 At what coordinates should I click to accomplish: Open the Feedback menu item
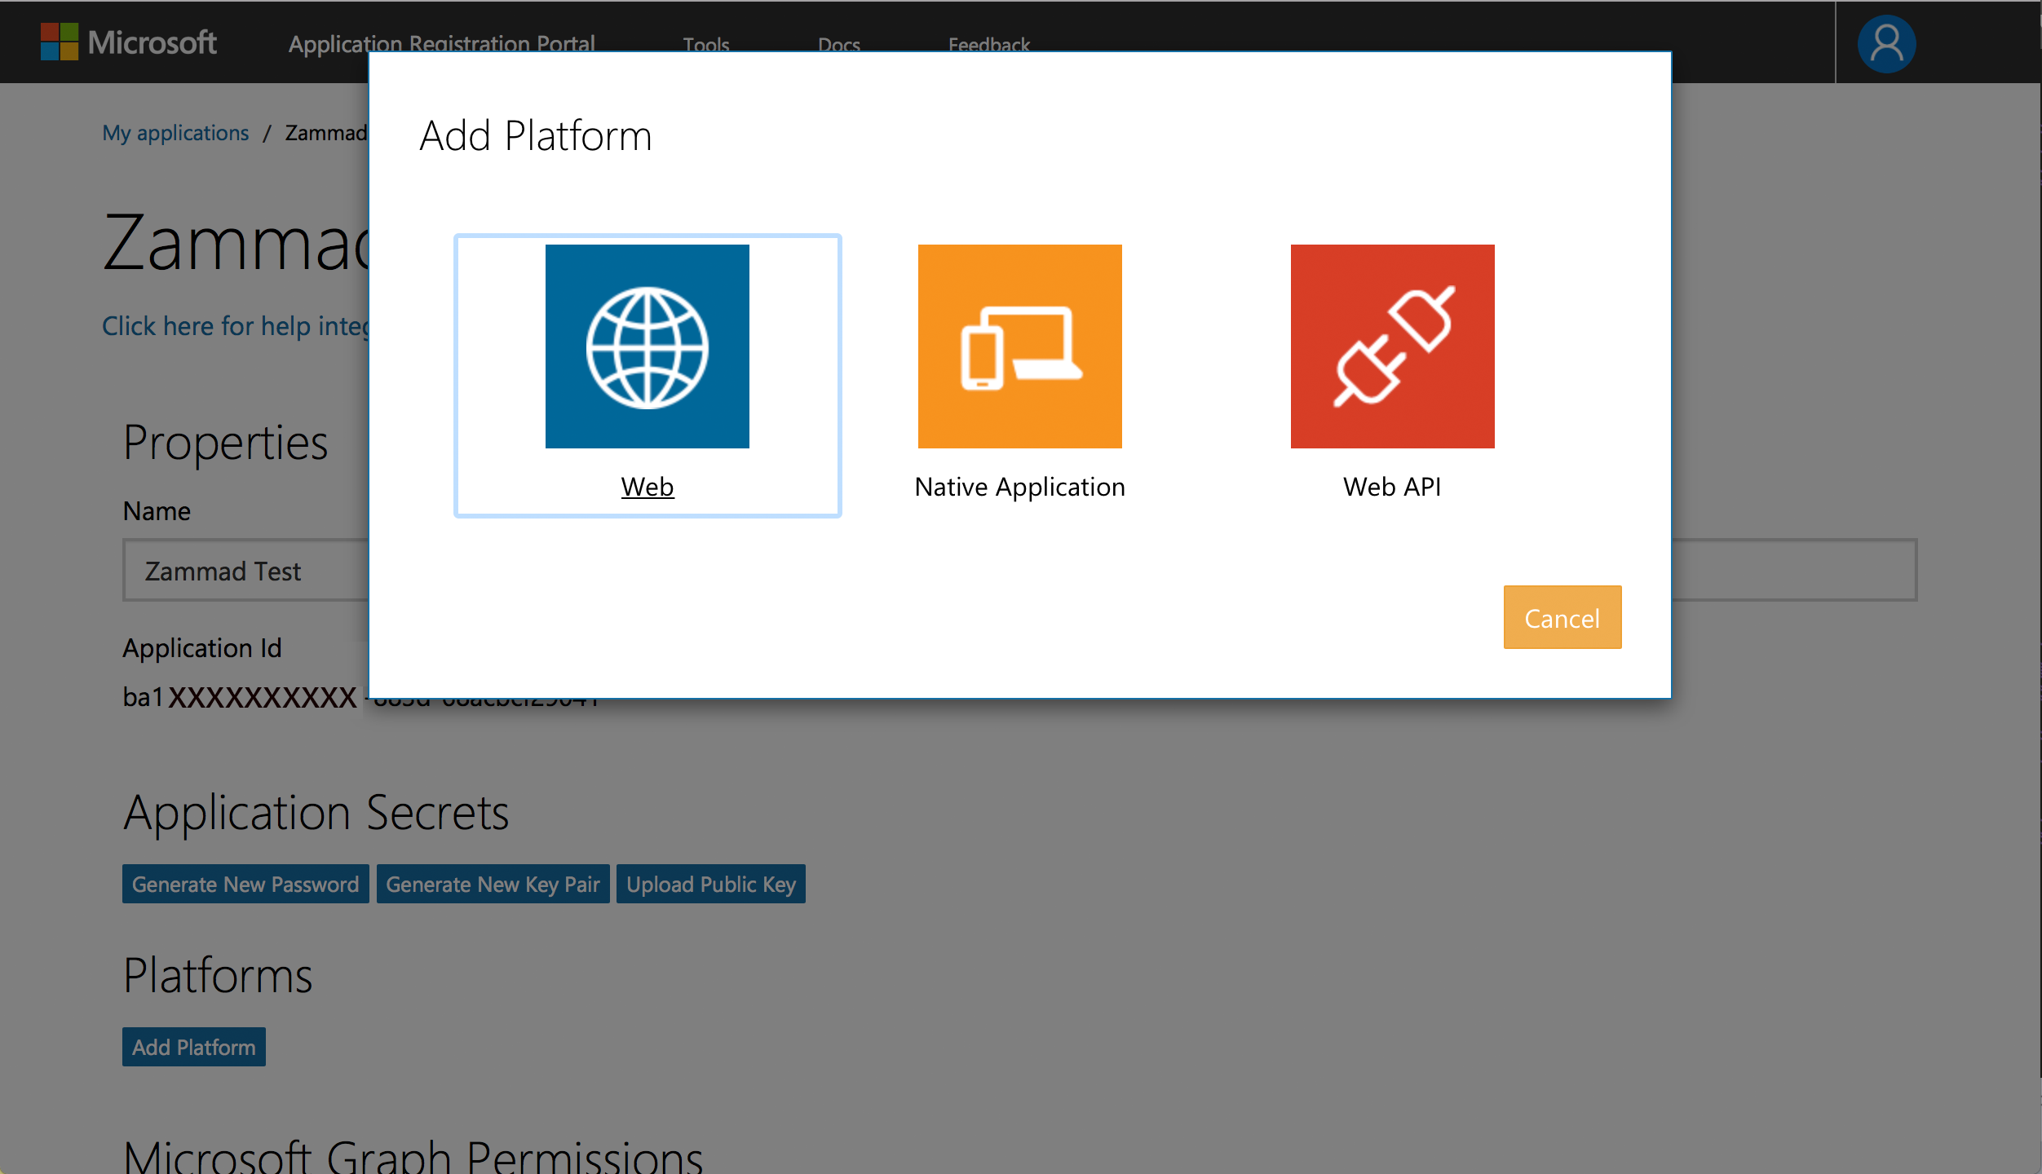click(x=989, y=45)
